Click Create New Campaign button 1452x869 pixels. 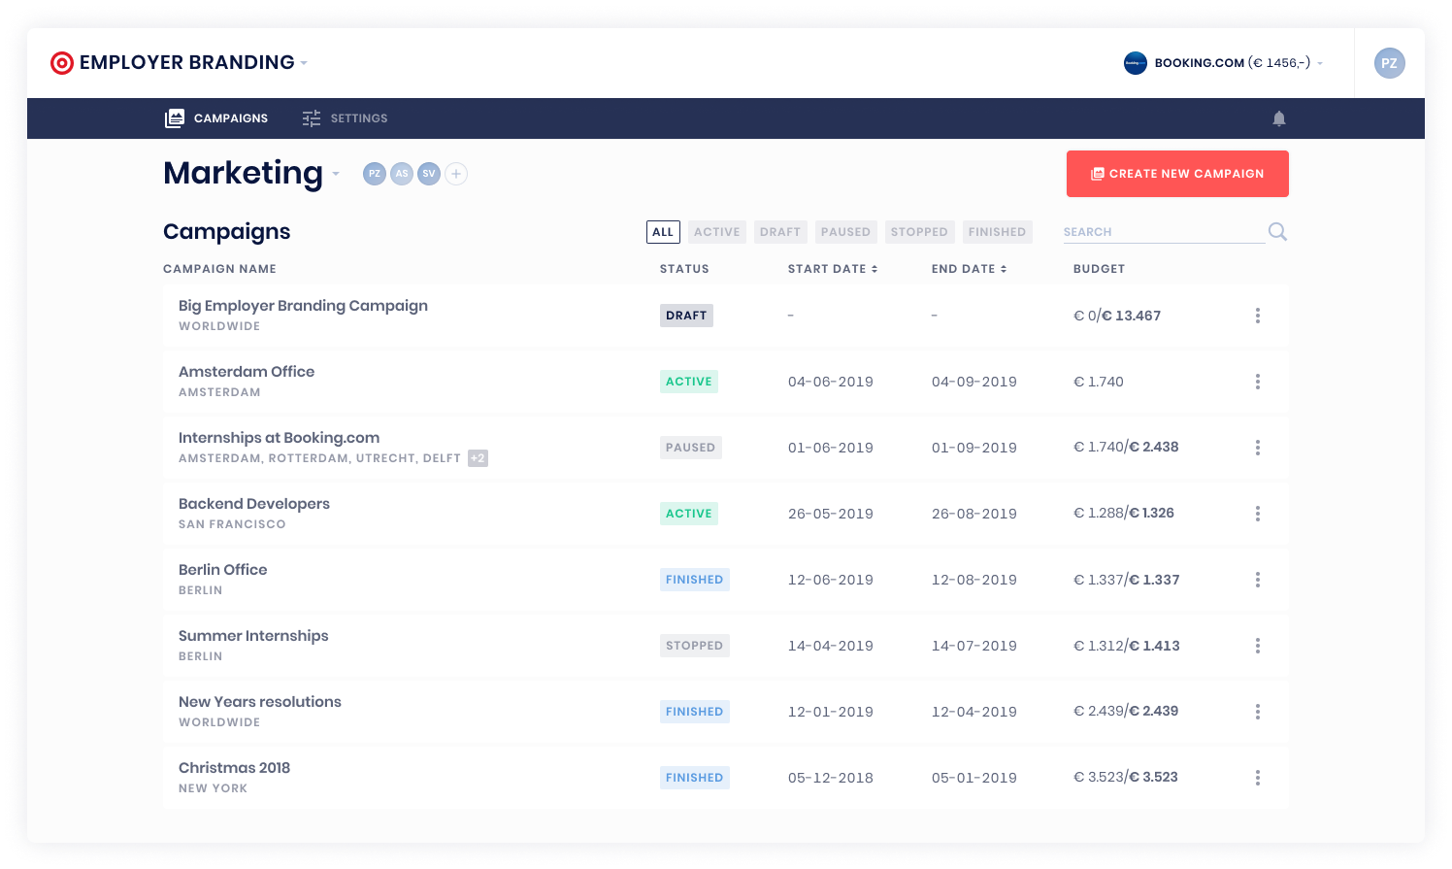tap(1177, 174)
